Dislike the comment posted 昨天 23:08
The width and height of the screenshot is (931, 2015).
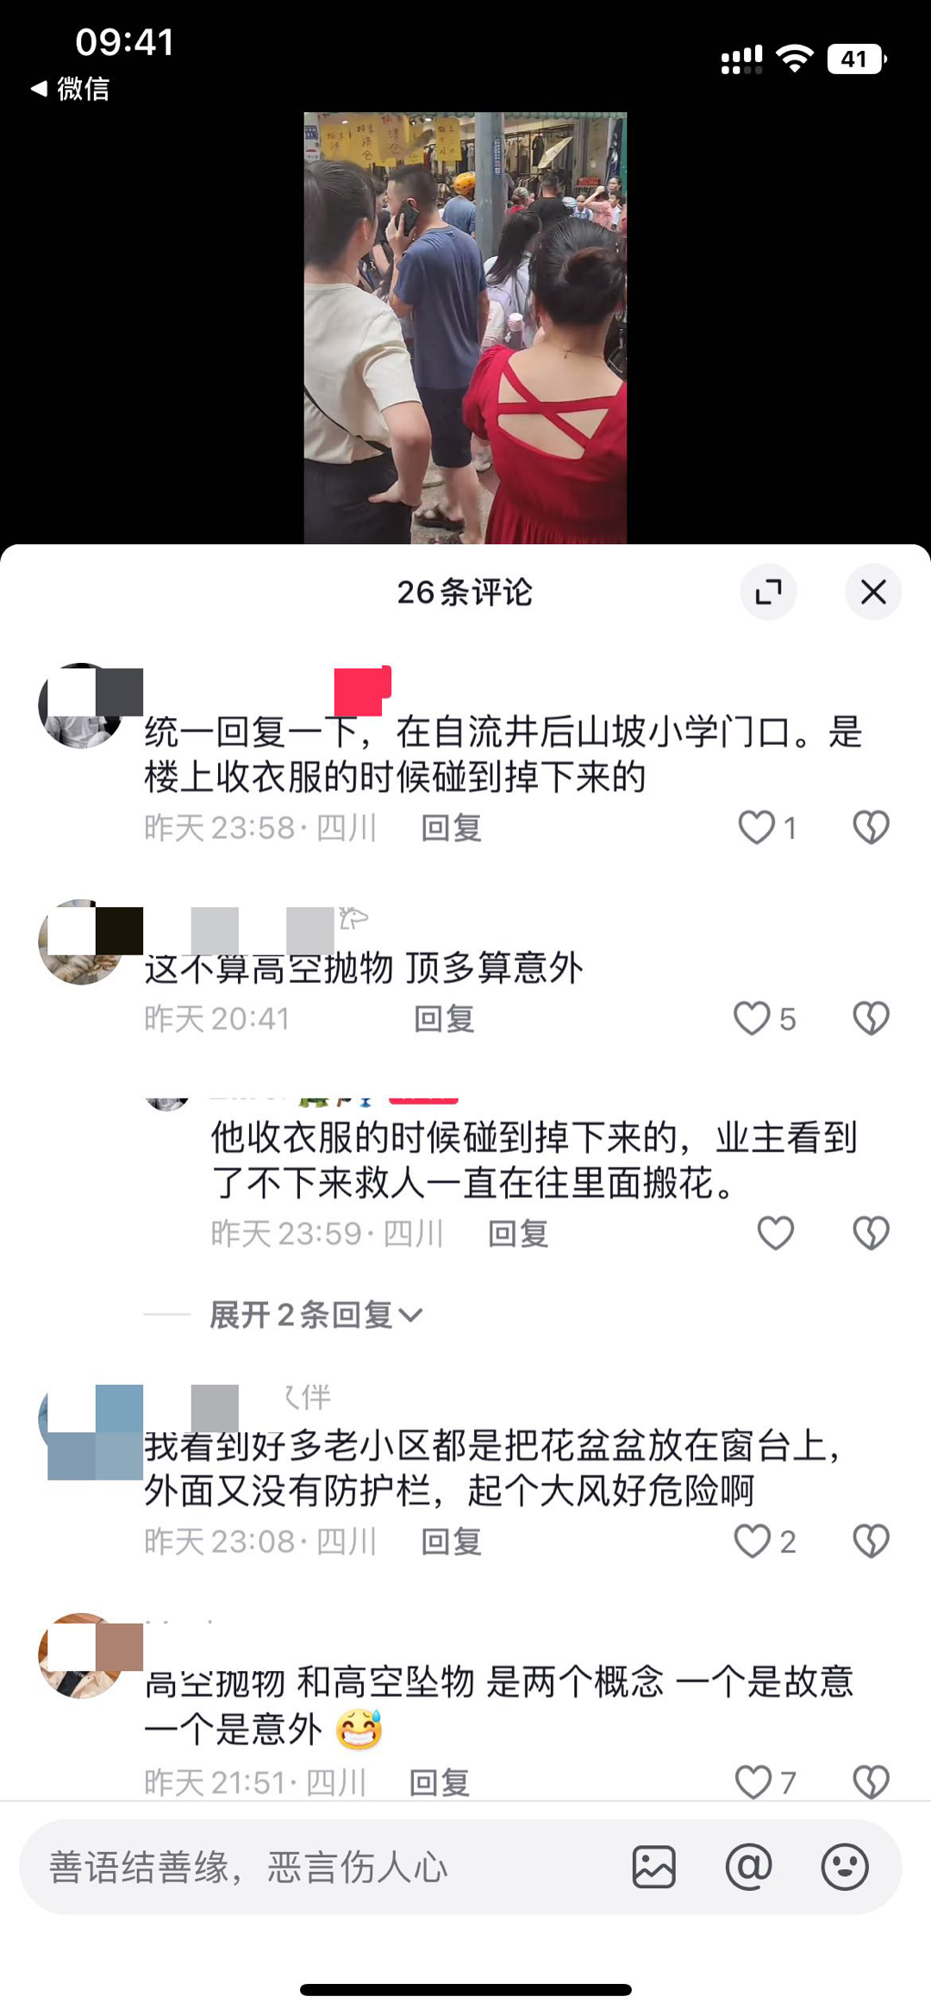click(871, 1541)
